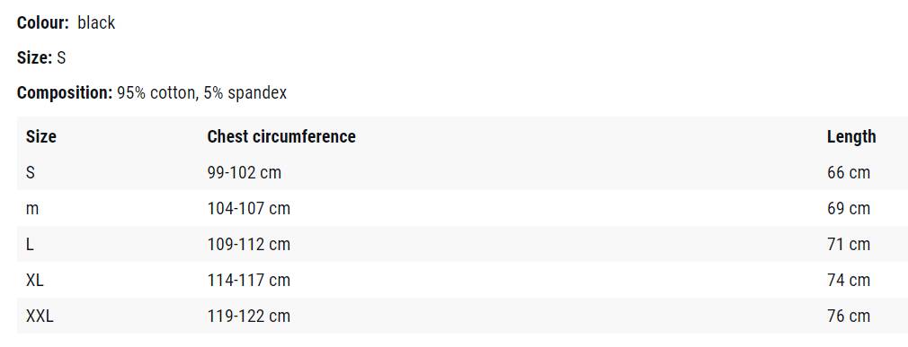Select the XXL size row cell

pyautogui.click(x=40, y=316)
